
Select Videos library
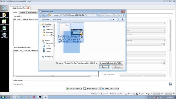pyautogui.click(x=47, y=51)
